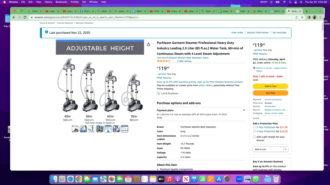Open the Add to List dropdown arrow
The image size is (330, 185).
286,149
